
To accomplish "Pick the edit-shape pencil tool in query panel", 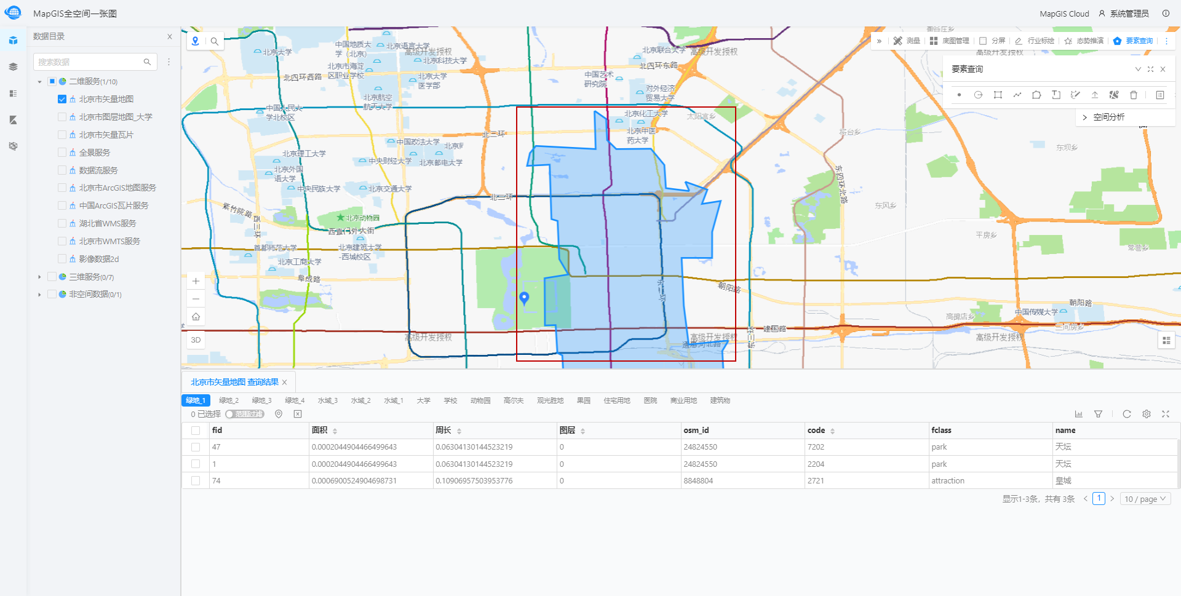I will 1075,95.
